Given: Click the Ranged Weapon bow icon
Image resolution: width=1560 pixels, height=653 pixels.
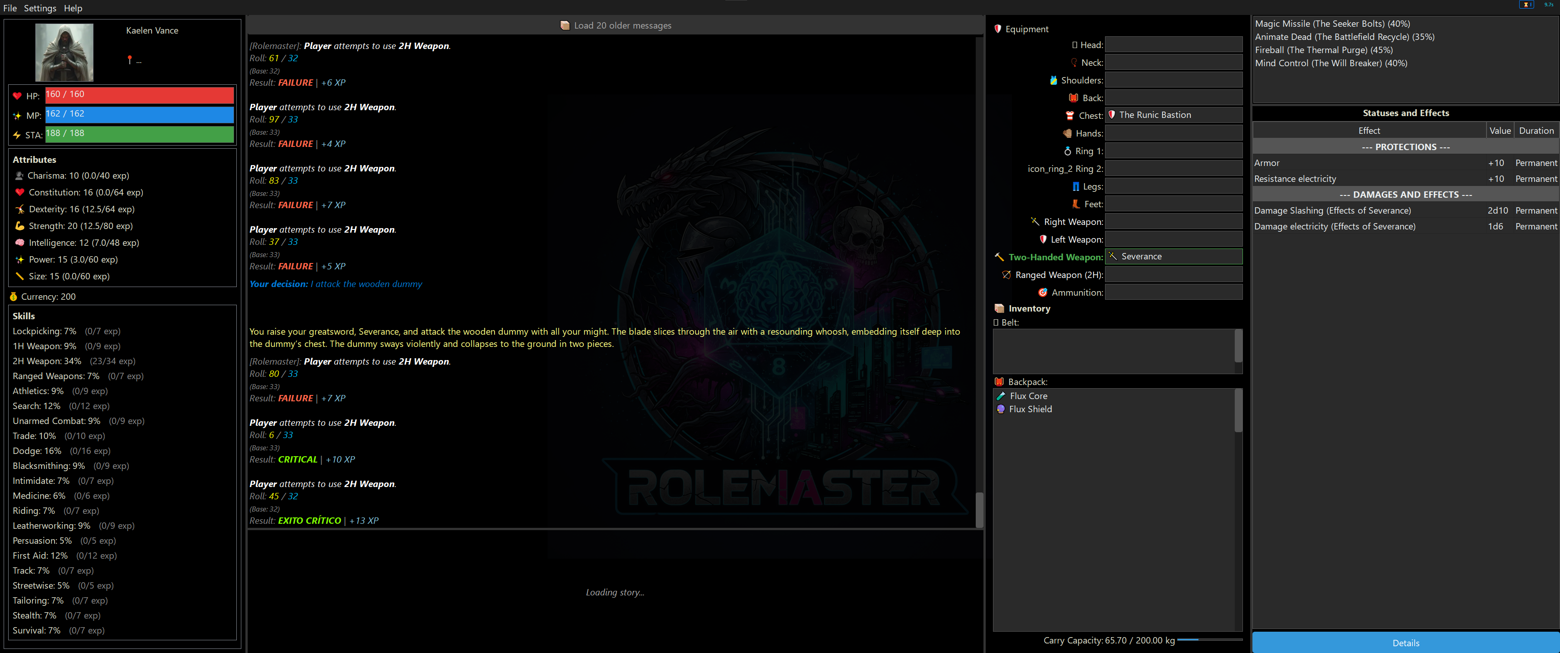Looking at the screenshot, I should 1007,275.
